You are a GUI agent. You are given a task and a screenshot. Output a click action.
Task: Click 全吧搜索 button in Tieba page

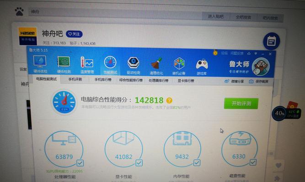pos(243,17)
